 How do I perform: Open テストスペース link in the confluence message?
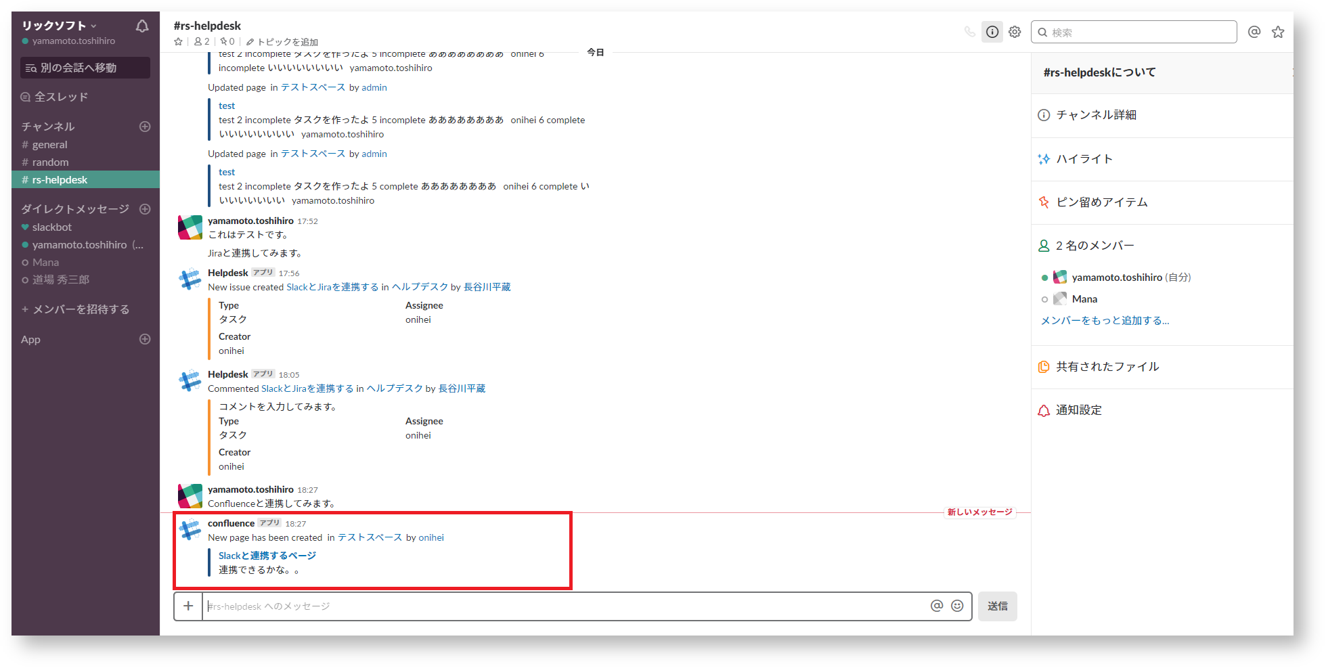[370, 537]
